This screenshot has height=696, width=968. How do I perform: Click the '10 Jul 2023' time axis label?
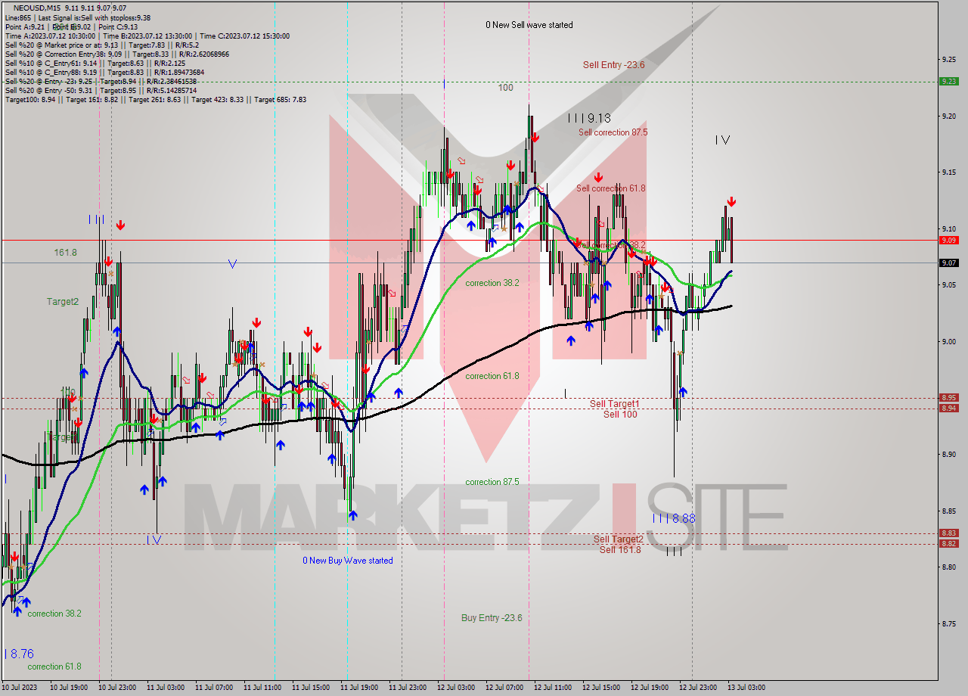pyautogui.click(x=20, y=688)
